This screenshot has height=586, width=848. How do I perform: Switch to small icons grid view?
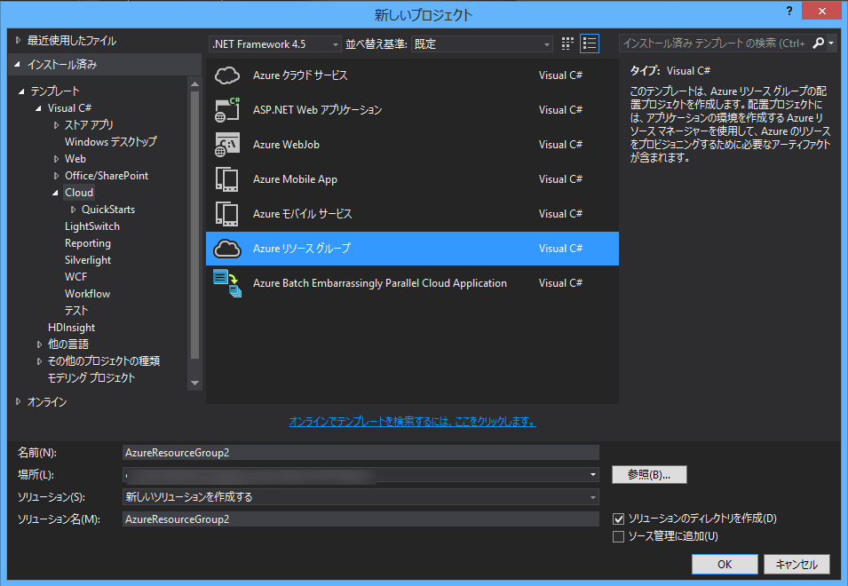pos(567,44)
